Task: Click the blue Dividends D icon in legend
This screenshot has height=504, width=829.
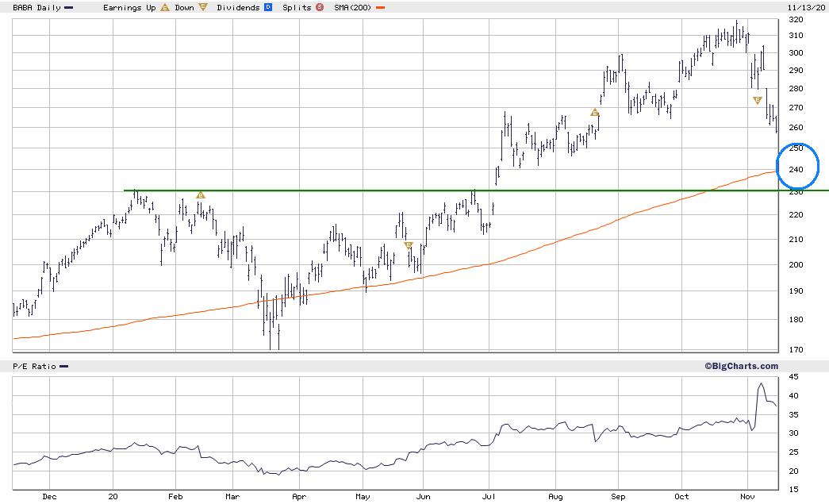Action: [268, 7]
